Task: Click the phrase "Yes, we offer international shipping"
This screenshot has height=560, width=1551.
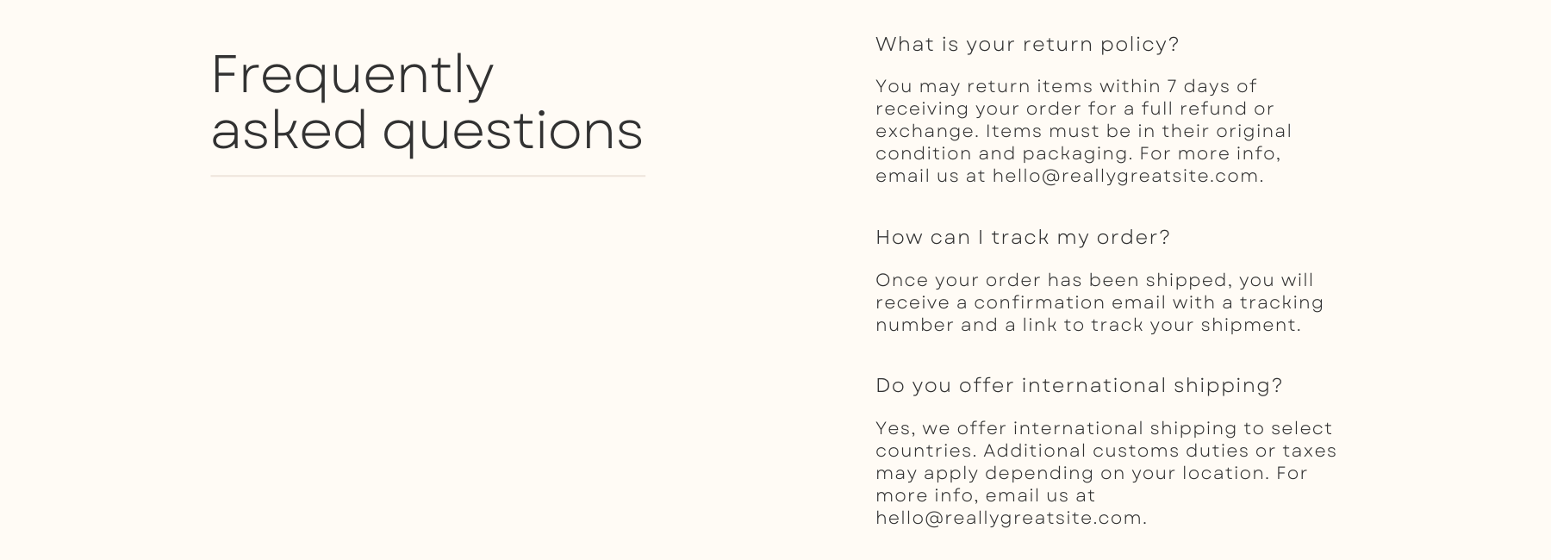Action: 1044,429
